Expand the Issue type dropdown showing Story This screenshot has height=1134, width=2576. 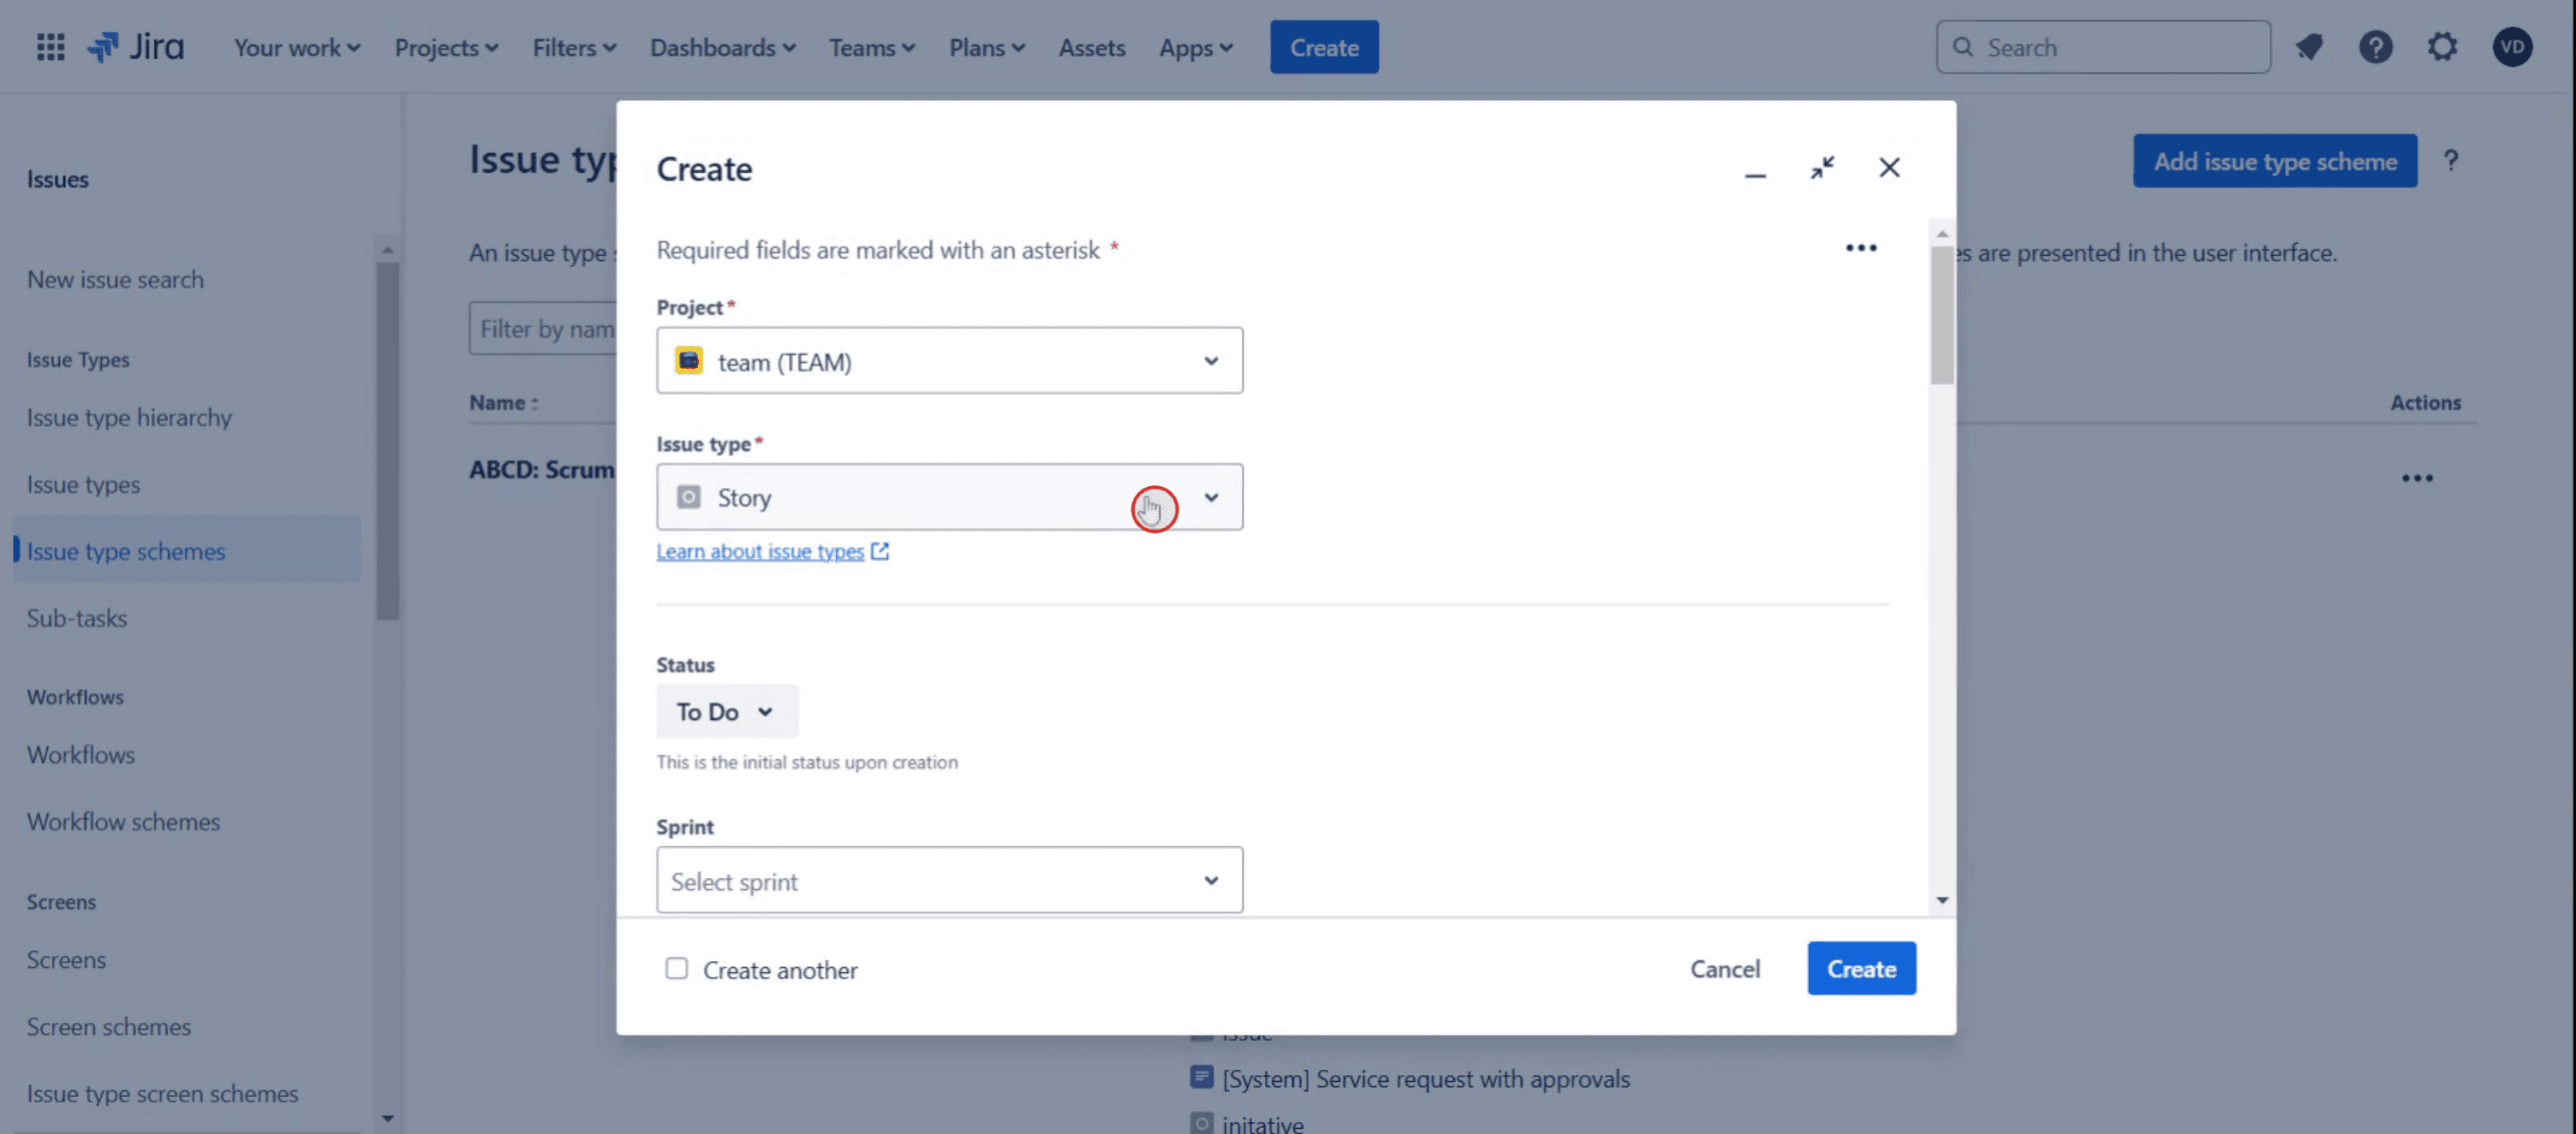point(949,496)
